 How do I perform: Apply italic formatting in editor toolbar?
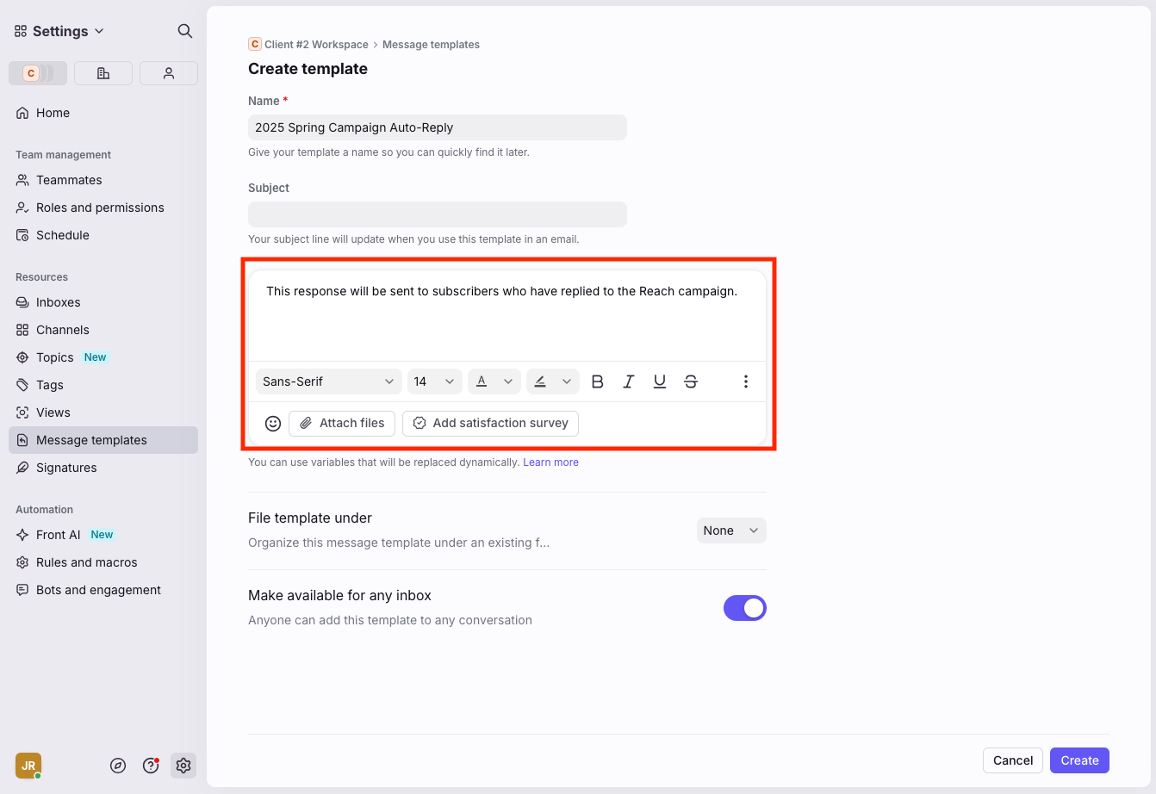pos(629,381)
